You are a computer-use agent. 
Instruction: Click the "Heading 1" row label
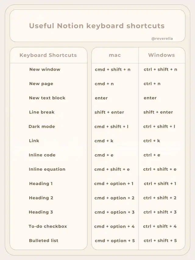point(41,183)
